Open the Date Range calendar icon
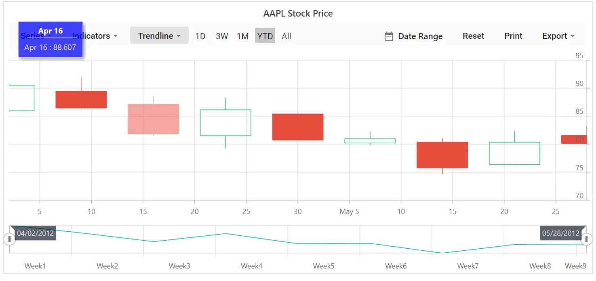The width and height of the screenshot is (596, 281). click(389, 36)
